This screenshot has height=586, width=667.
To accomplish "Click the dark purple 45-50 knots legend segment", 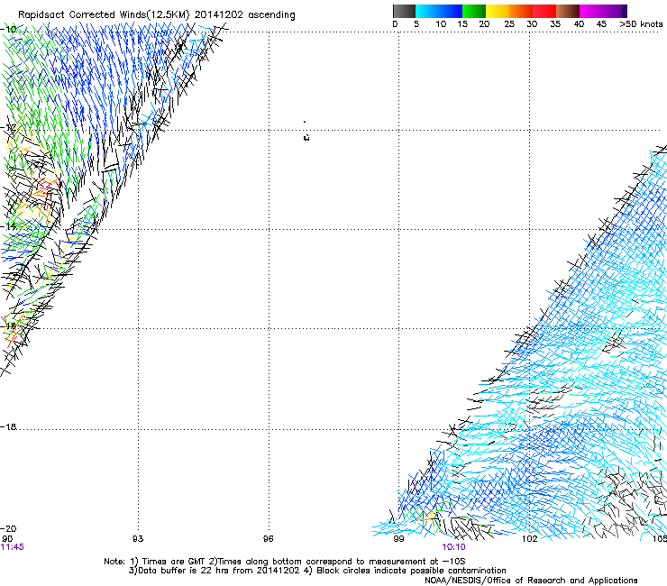I will (615, 11).
